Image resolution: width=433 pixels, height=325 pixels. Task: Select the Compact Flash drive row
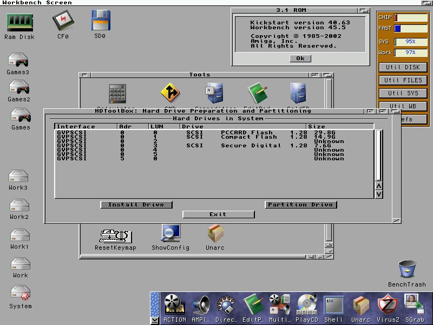[x=214, y=137]
